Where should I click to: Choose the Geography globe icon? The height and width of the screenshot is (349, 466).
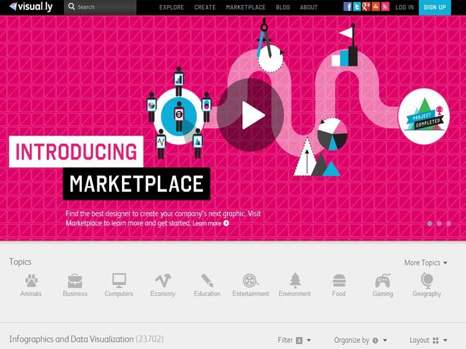pos(427,281)
